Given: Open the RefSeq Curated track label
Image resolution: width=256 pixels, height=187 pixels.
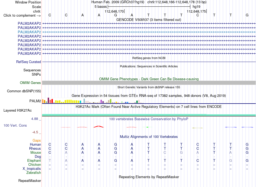Looking at the screenshot, I should tap(29, 62).
